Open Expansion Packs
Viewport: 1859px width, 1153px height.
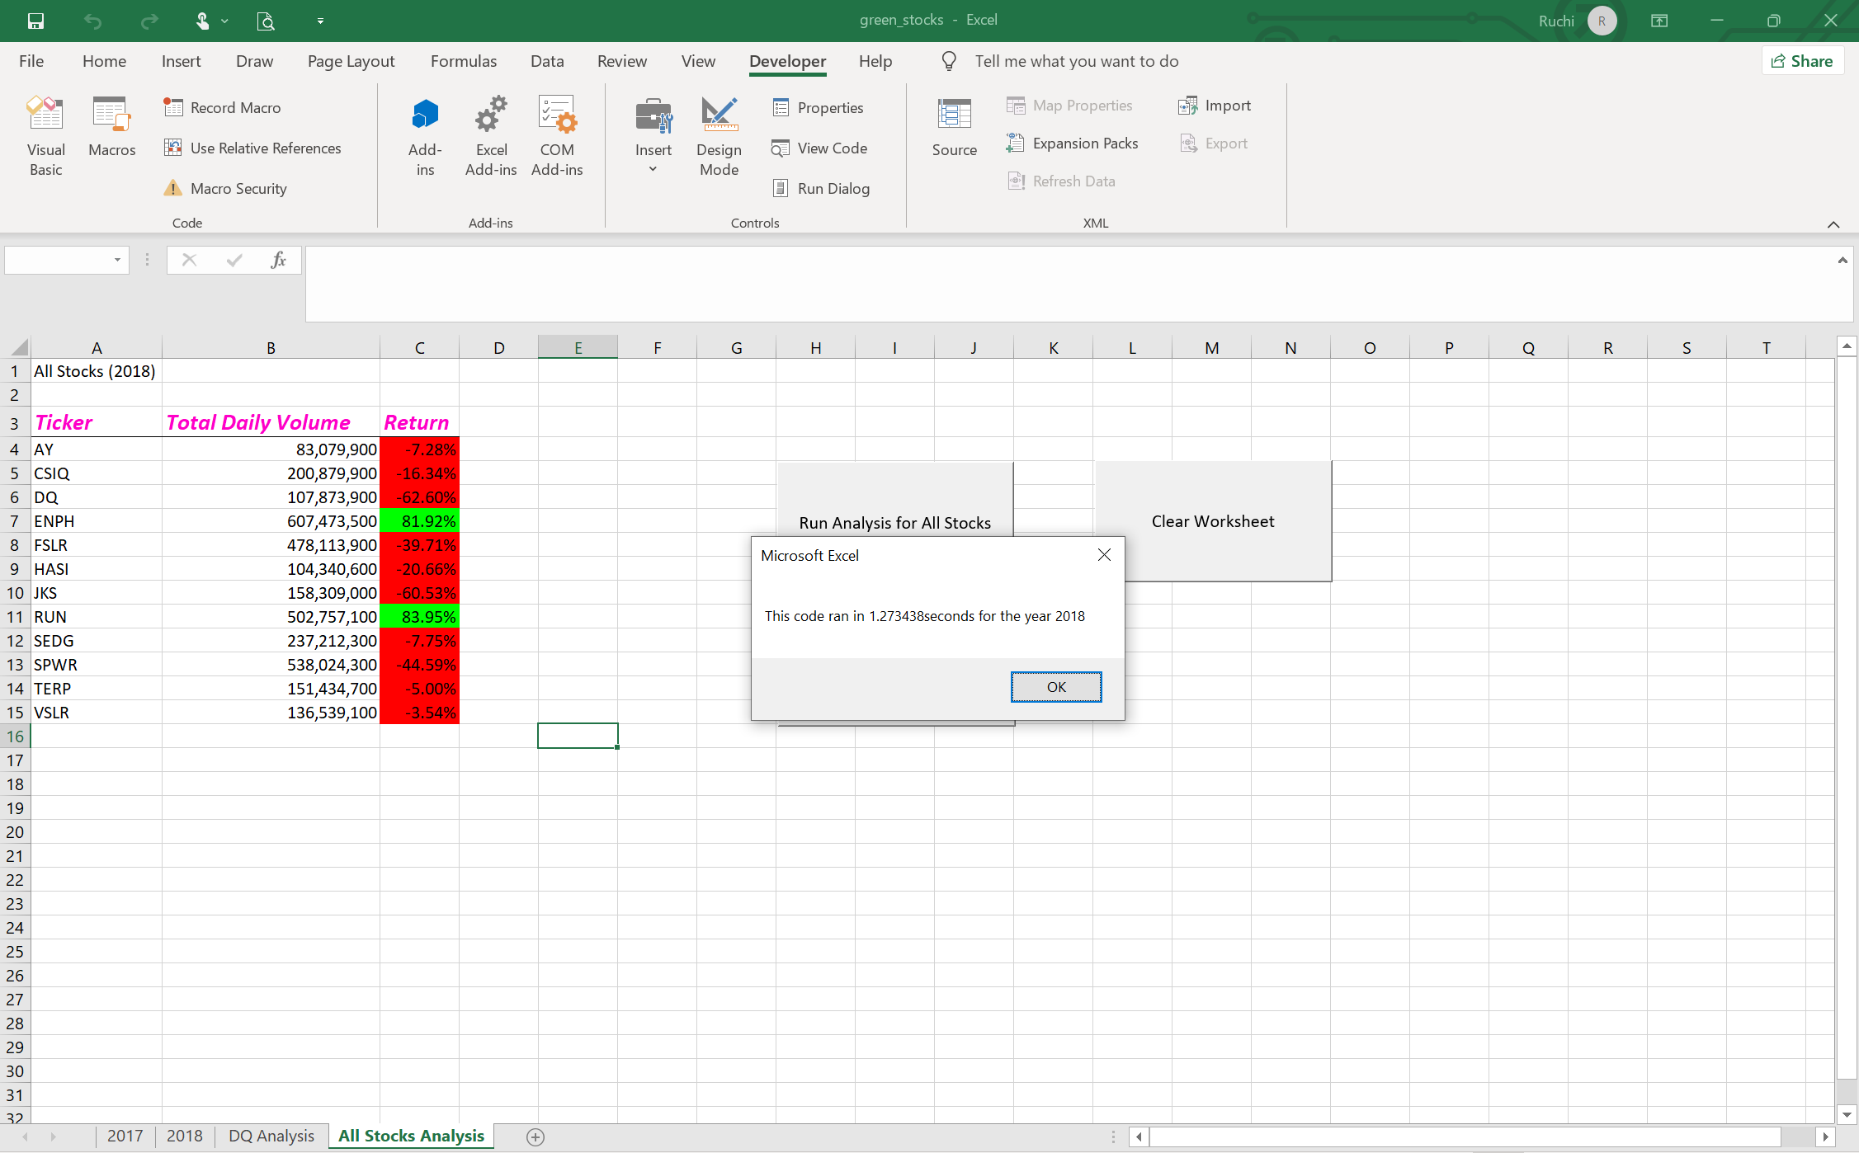click(x=1072, y=144)
